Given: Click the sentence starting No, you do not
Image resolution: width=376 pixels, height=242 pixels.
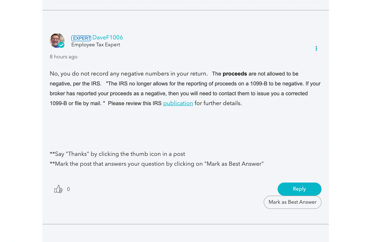Looking at the screenshot, I should (128, 74).
